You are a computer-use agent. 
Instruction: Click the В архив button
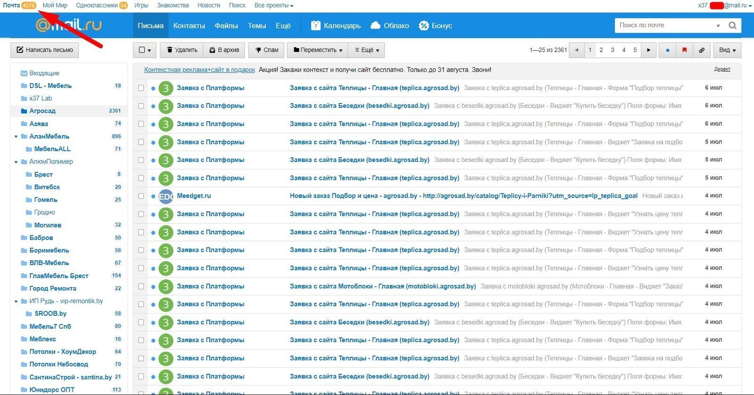pos(224,50)
